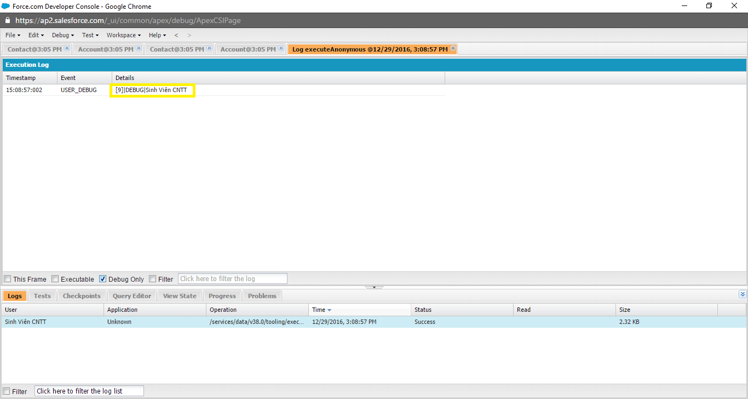Viewport: 748px width, 399px height.
Task: Open the Time column sort dropdown
Action: pyautogui.click(x=327, y=309)
